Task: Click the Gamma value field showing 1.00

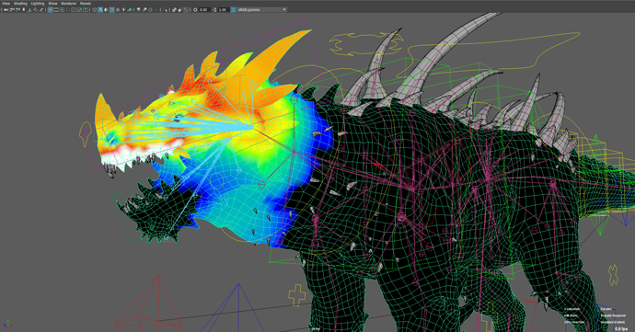Action: click(223, 9)
